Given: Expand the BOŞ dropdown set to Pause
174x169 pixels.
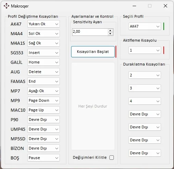Looking at the screenshot, I should pyautogui.click(x=43, y=158).
